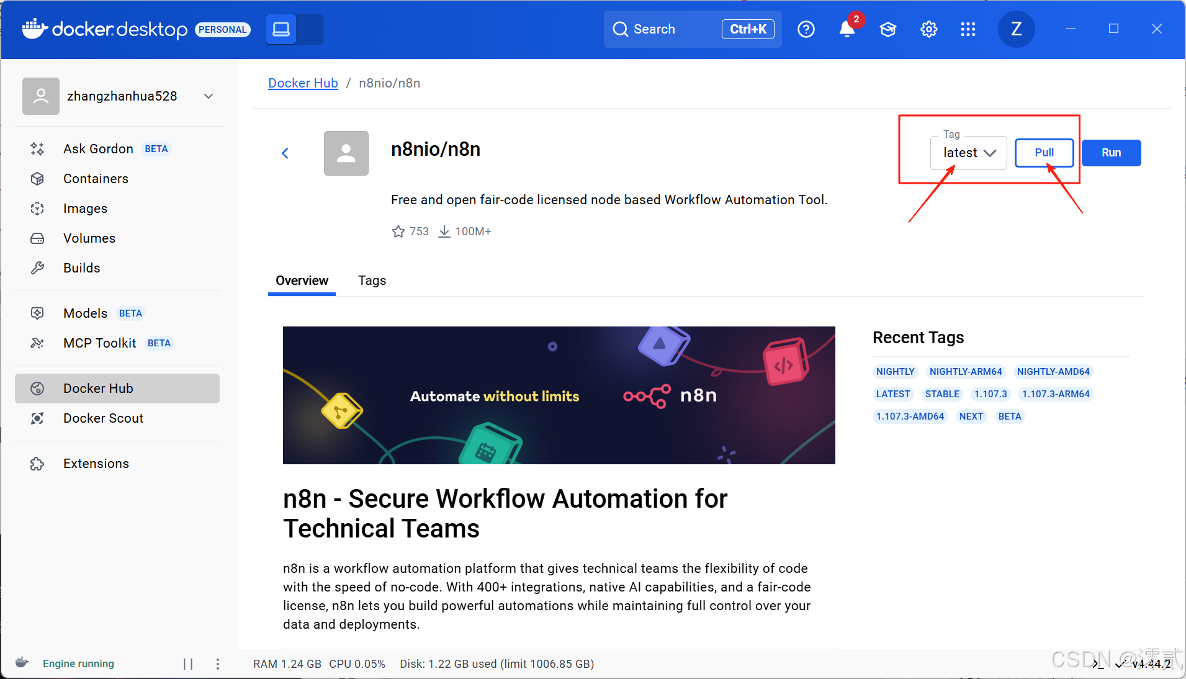Click the RAM 1.24 GB status text

(x=287, y=664)
